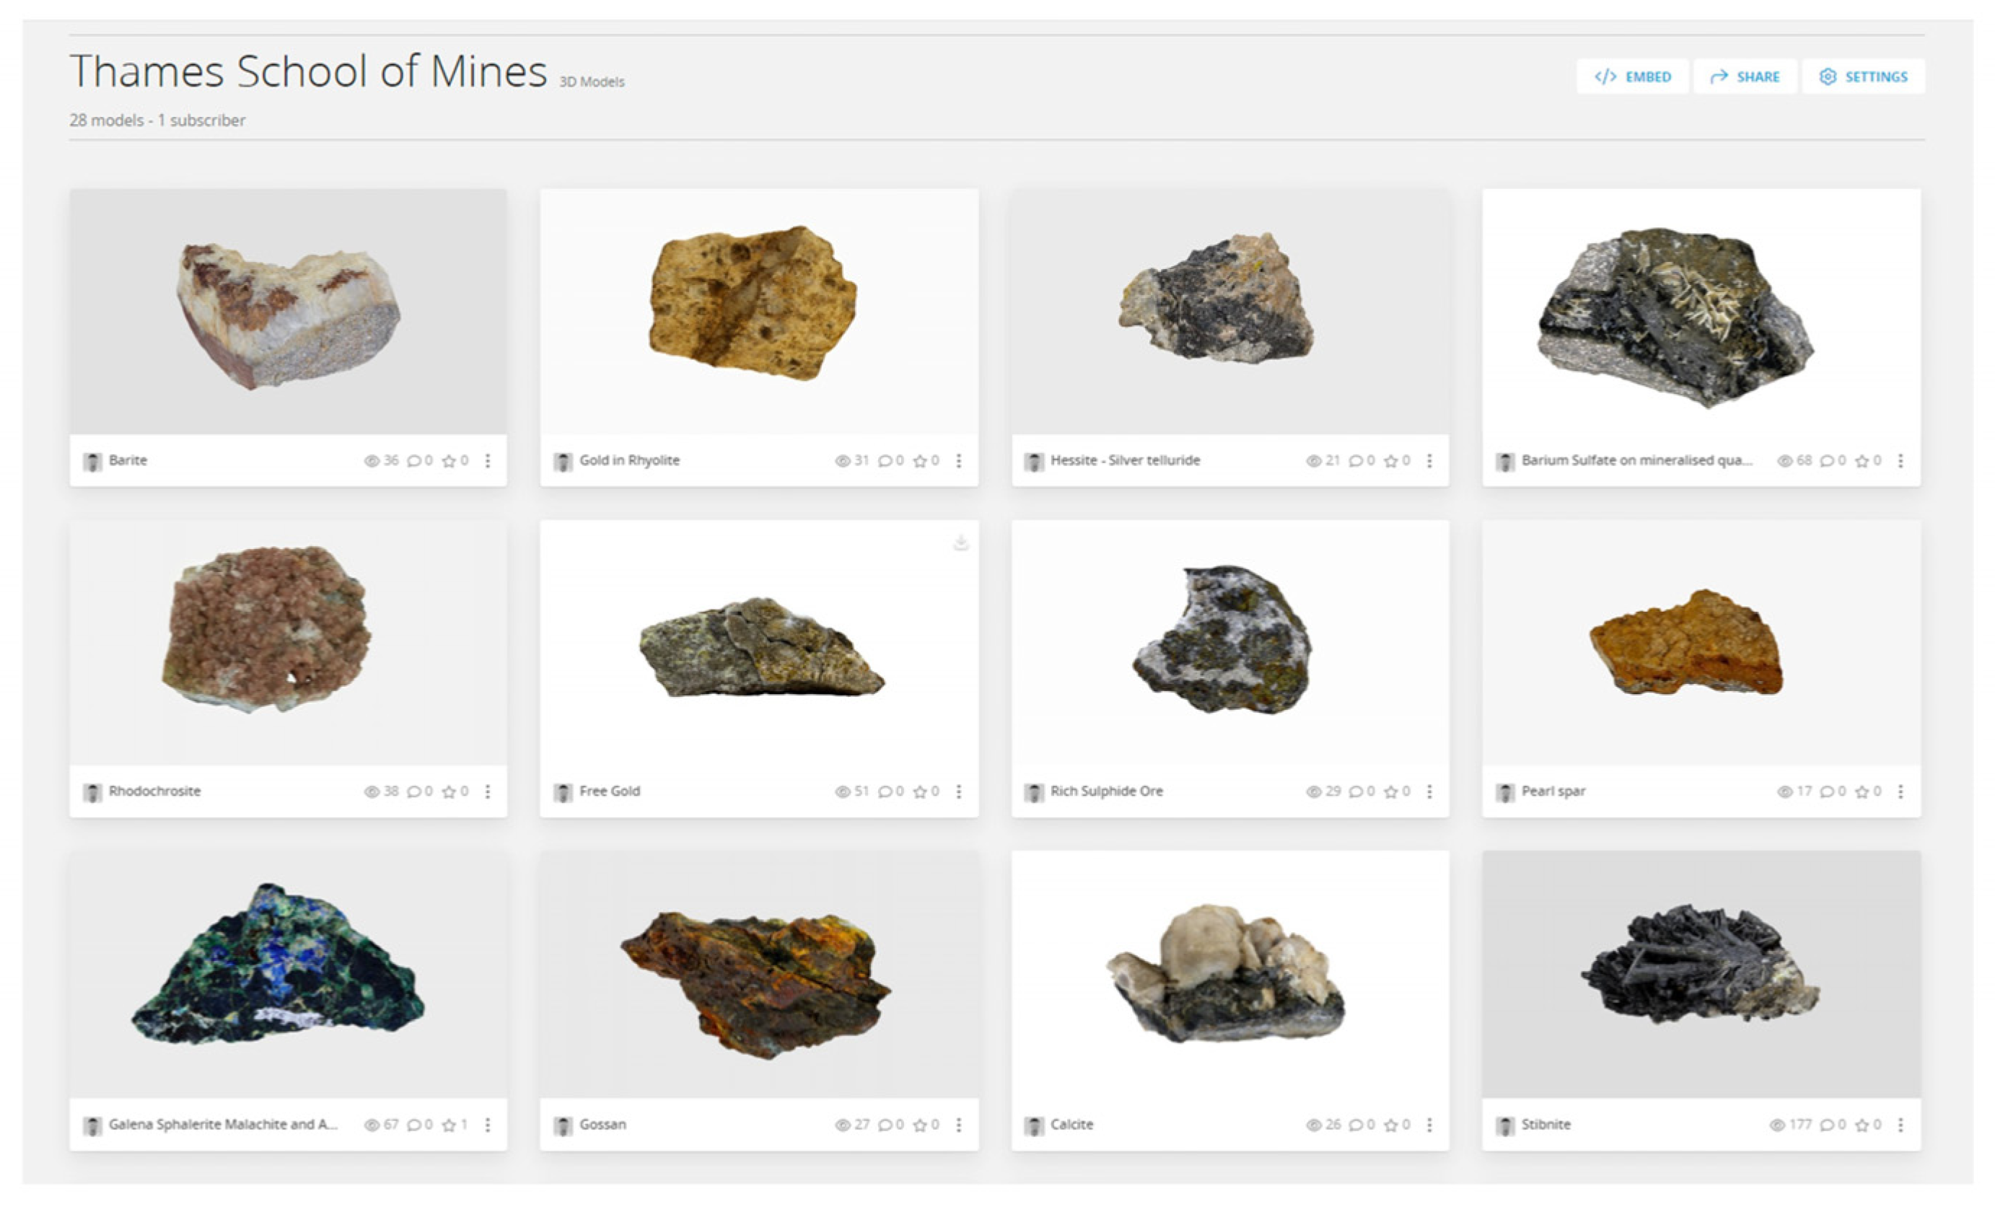Open the three-dot options menu for Stibnite
This screenshot has height=1207, width=1995.
[1903, 1125]
